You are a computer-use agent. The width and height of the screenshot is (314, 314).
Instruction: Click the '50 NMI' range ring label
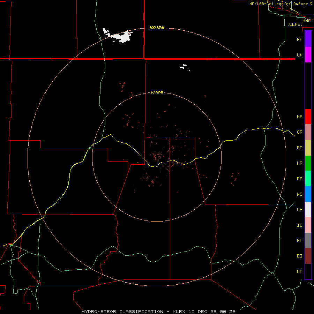pyautogui.click(x=157, y=92)
